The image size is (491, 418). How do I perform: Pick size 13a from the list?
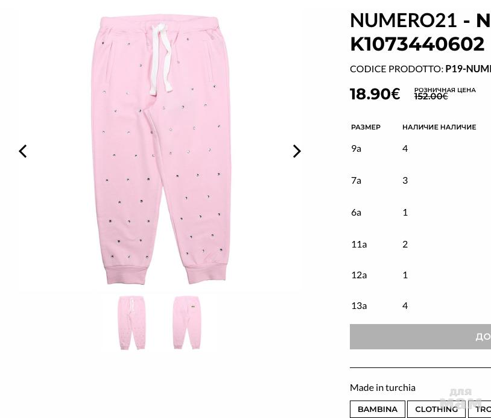[359, 305]
